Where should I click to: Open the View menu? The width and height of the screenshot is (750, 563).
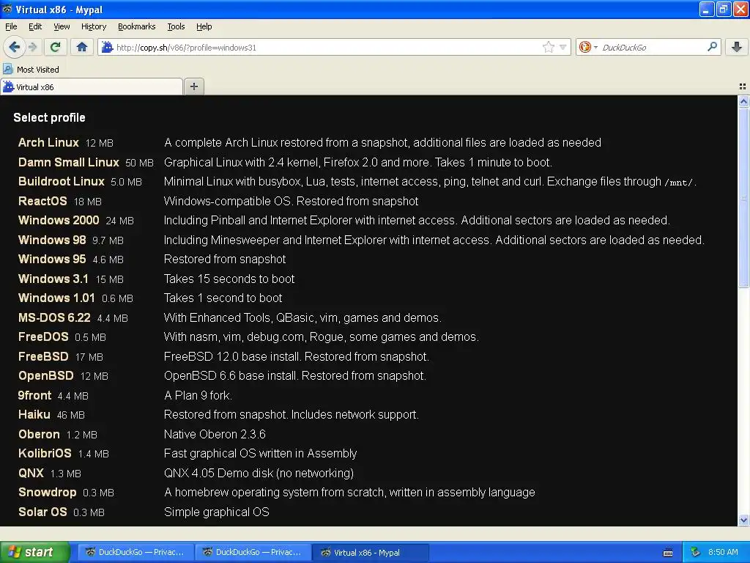coord(62,26)
